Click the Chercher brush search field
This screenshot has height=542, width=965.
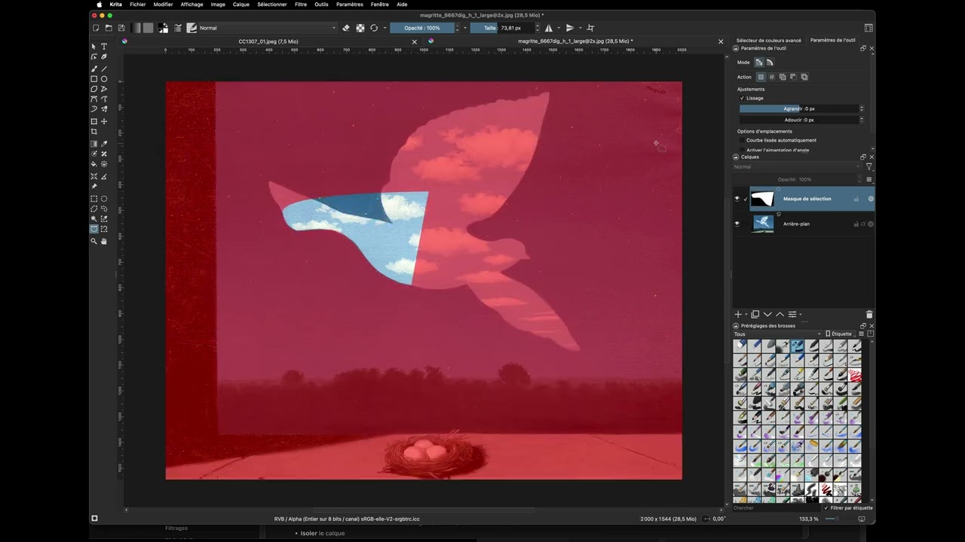777,508
